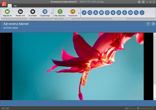Select the arrow drawing tool
Image resolution: width=156 pixels, height=110 pixels.
pos(84,12)
